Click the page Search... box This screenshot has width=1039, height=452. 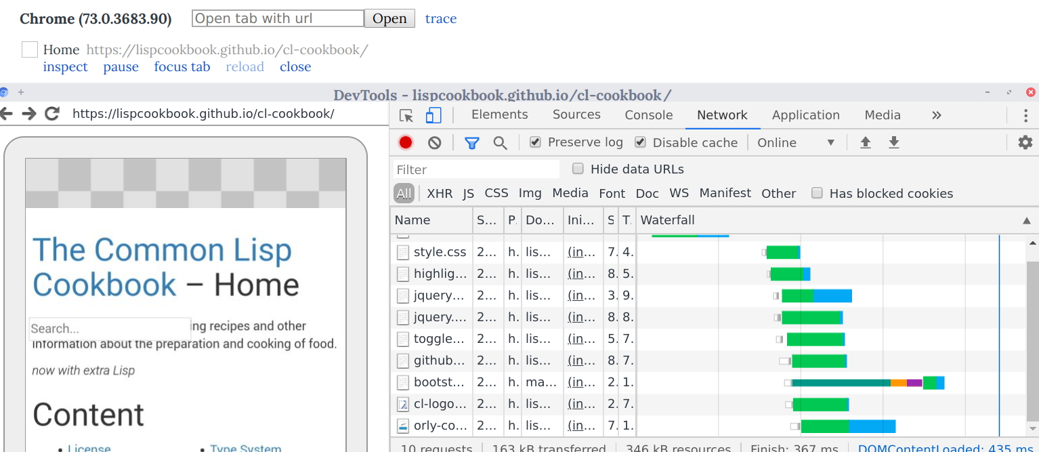[x=110, y=329]
